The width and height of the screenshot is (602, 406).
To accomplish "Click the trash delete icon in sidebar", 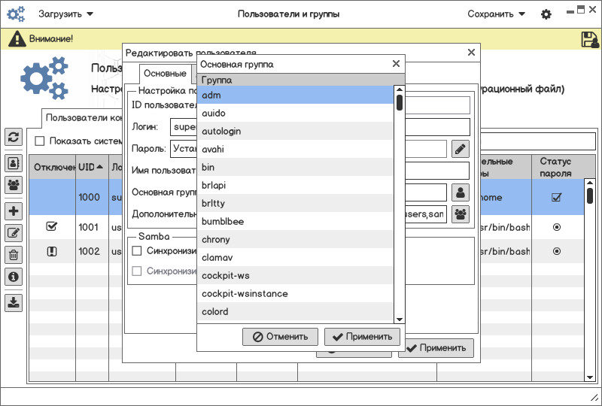I will pos(14,255).
